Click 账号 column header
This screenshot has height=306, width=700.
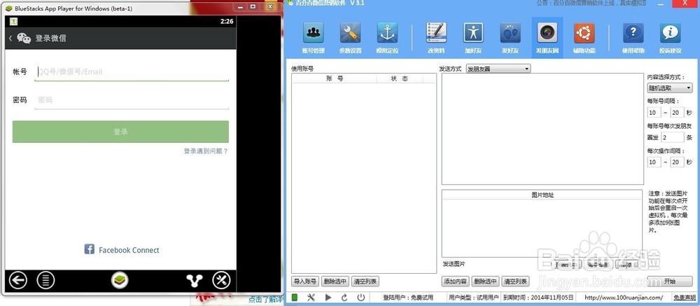click(335, 78)
